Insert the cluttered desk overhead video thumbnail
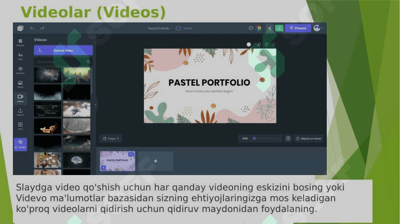400x224 pixels. pos(48,160)
